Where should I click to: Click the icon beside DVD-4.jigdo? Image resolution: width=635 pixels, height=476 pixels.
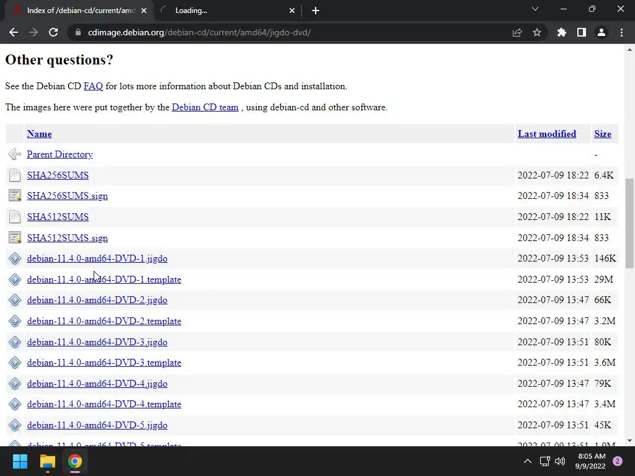point(15,384)
